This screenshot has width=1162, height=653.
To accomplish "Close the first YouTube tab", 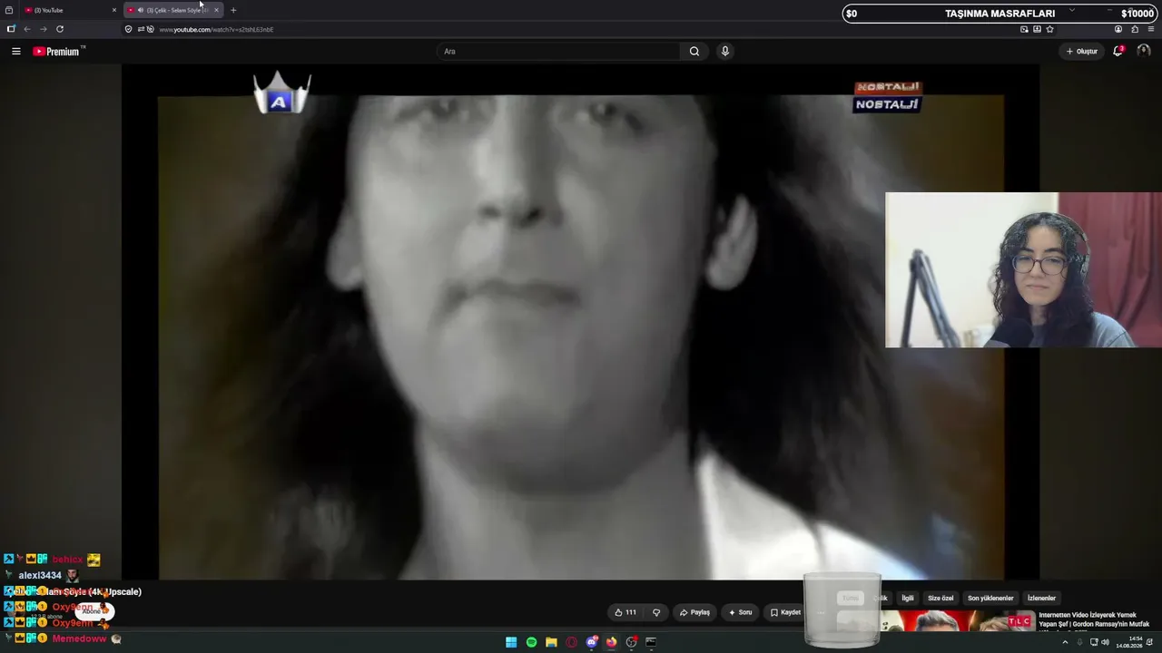I will (114, 10).
